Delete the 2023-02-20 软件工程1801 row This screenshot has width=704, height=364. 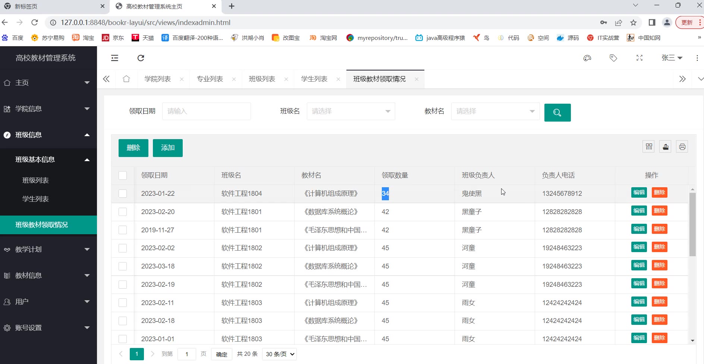click(659, 211)
